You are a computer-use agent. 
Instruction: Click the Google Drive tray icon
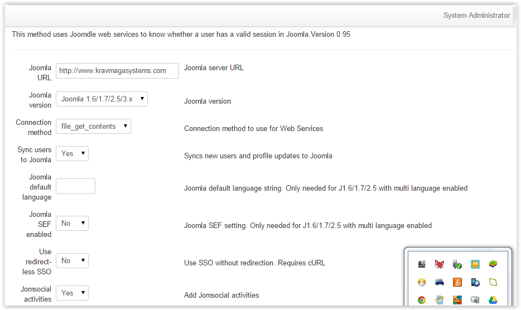(x=493, y=300)
